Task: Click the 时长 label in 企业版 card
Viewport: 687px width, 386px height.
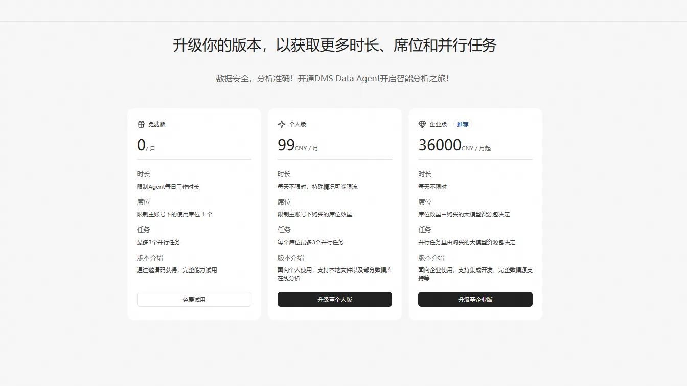Action: tap(425, 174)
